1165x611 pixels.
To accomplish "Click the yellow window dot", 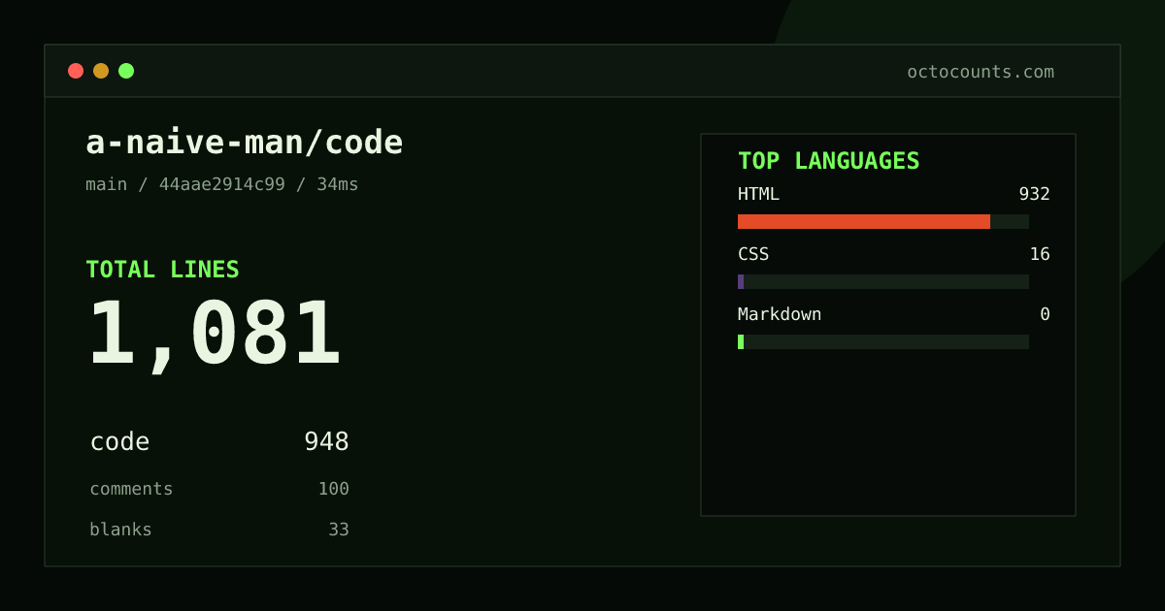I will click(x=101, y=71).
